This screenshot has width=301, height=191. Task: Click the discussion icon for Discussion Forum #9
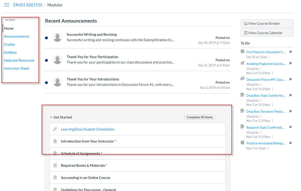coord(243,79)
